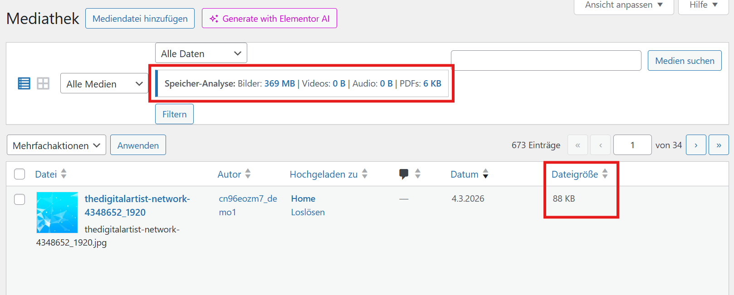
Task: Click sort arrows beside Autor column
Action: [248, 174]
